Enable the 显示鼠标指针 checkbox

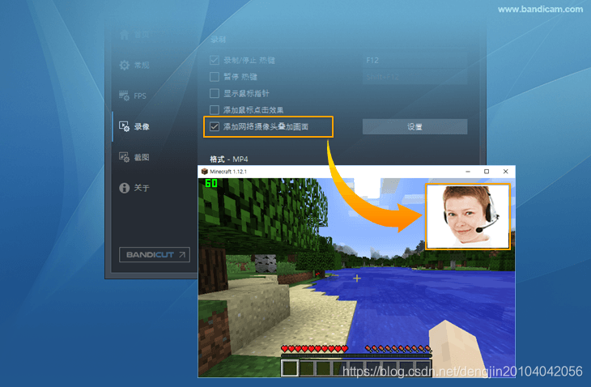215,93
